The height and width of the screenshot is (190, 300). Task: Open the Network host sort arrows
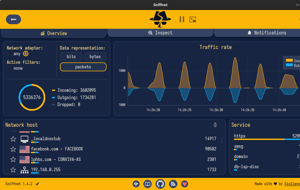tap(215, 125)
